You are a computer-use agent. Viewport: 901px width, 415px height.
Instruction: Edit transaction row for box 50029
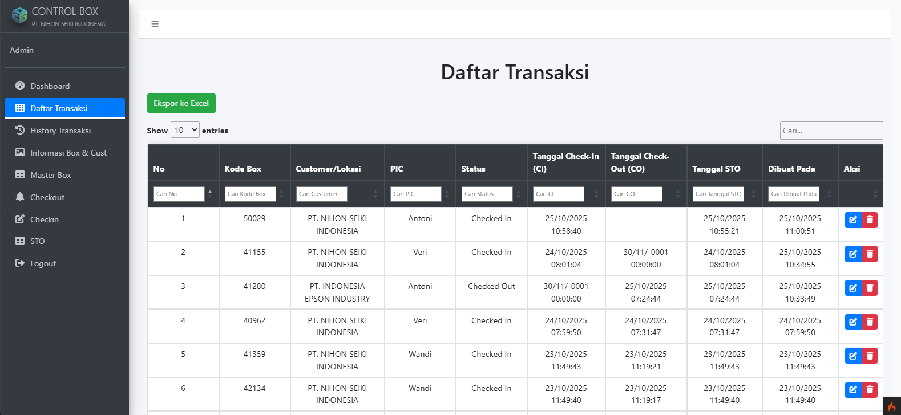[x=853, y=220]
